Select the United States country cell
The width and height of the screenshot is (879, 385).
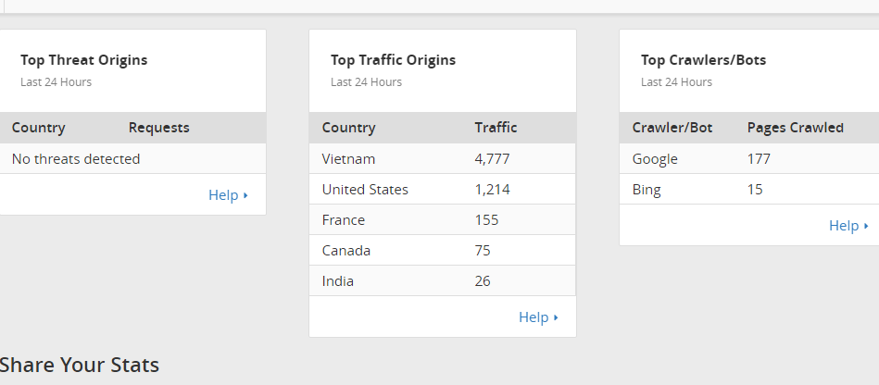point(365,190)
